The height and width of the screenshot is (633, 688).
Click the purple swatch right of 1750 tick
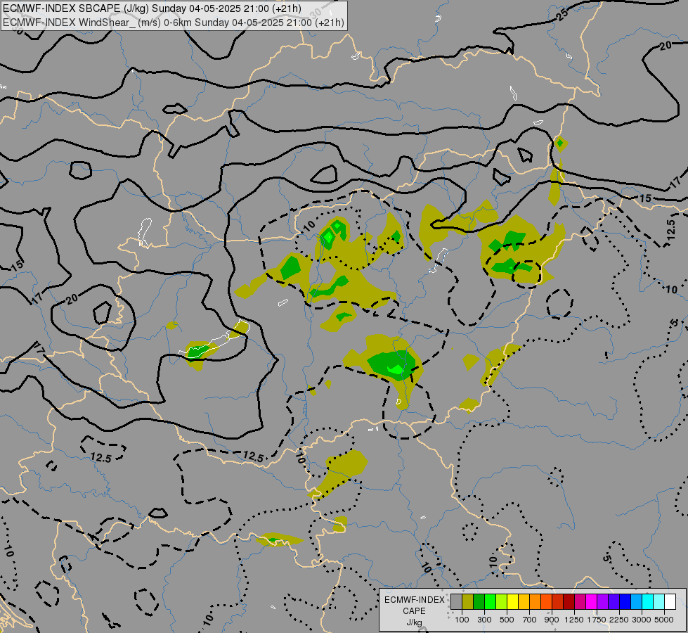pos(603,602)
